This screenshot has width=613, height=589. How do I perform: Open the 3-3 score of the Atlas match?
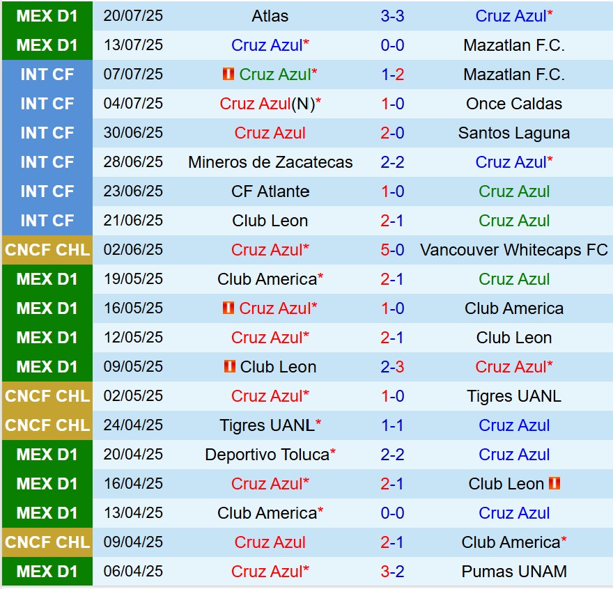[x=392, y=16]
